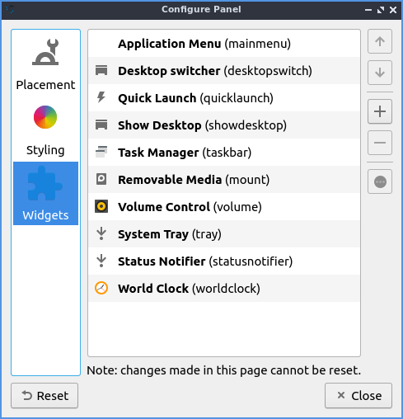Click the Reset button
The height and width of the screenshot is (419, 403).
[45, 396]
